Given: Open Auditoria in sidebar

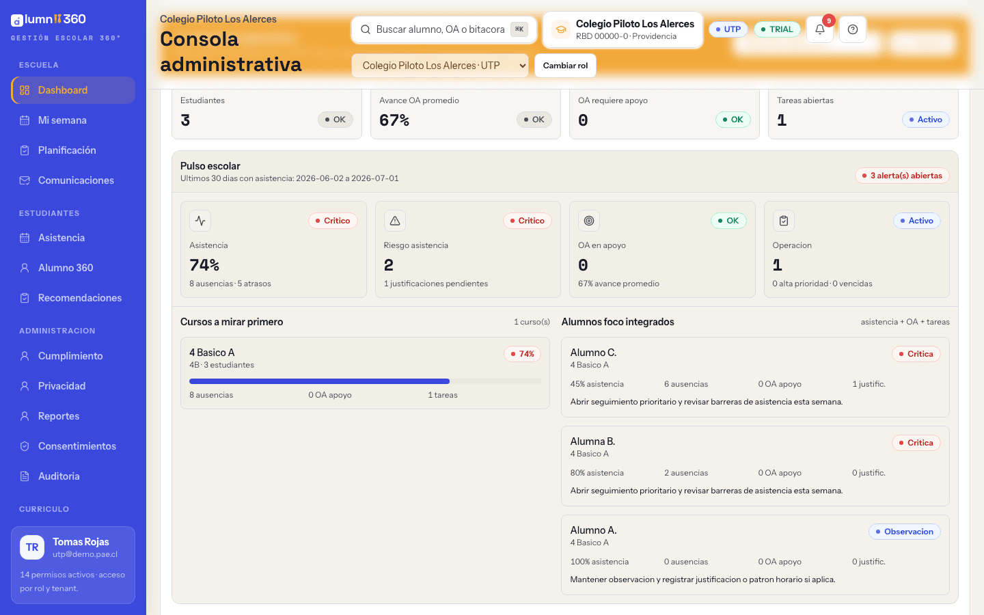Looking at the screenshot, I should pos(73,476).
